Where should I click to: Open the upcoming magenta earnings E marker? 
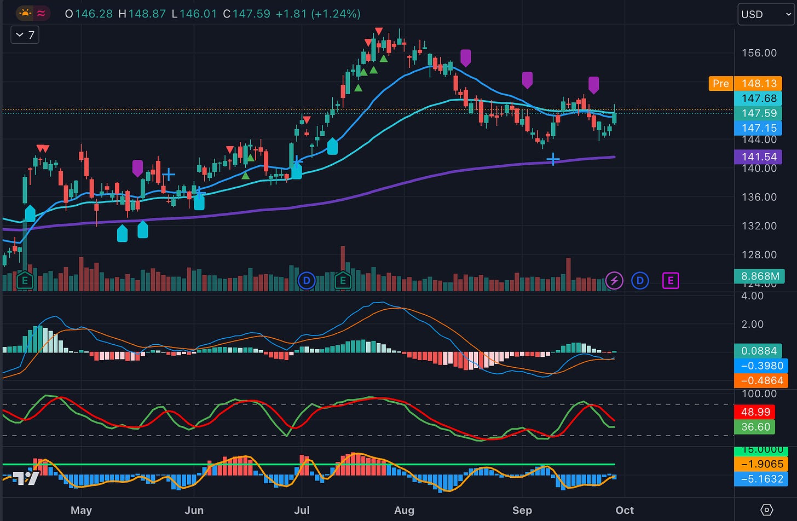click(670, 281)
